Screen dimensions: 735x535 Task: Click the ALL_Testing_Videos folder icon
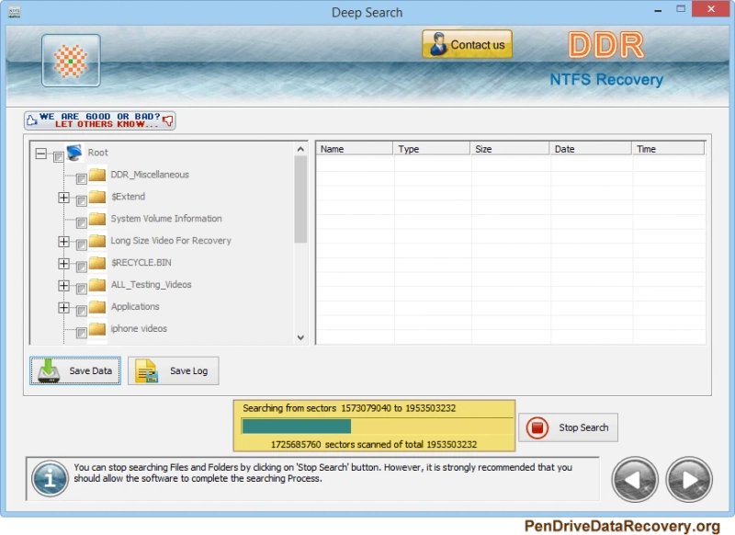point(97,285)
